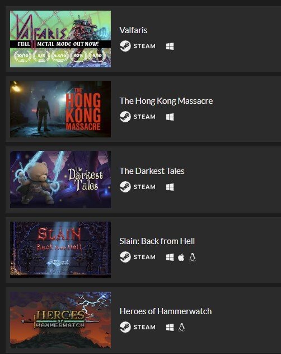
Task: Open the Slain: Back from Hell title
Action: [157, 241]
